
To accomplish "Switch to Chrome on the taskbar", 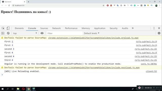I will [x=29, y=89].
